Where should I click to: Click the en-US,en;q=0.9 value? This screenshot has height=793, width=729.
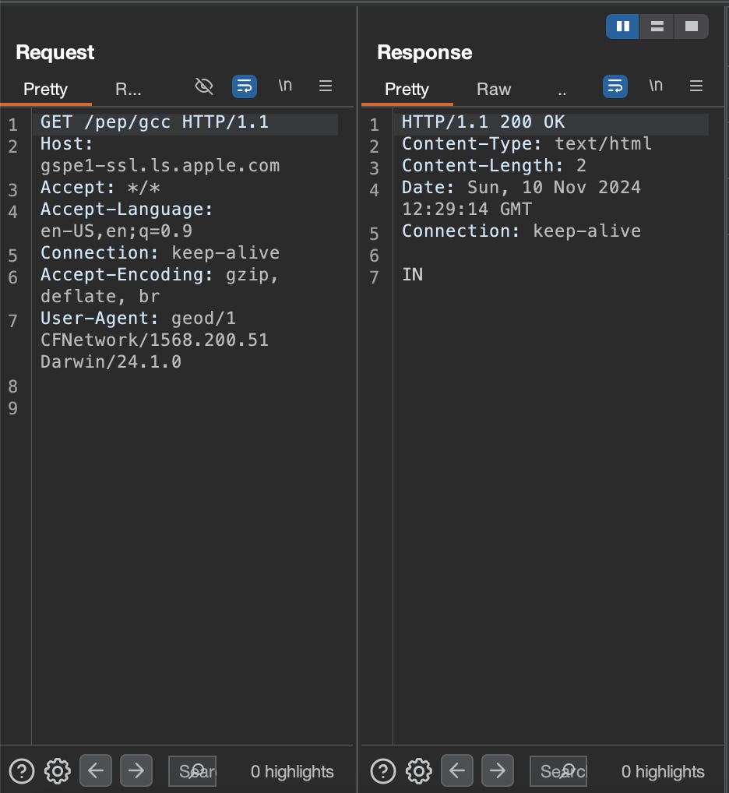click(116, 231)
